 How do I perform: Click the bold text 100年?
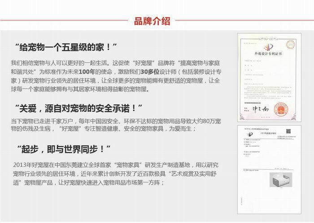[x=87, y=72]
